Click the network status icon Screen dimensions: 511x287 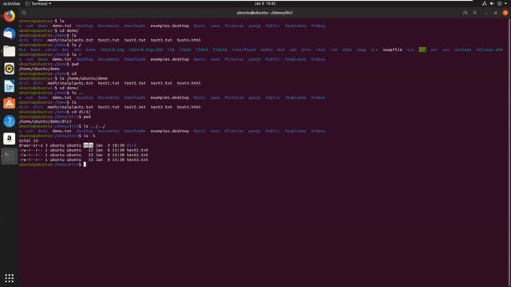[x=485, y=3]
